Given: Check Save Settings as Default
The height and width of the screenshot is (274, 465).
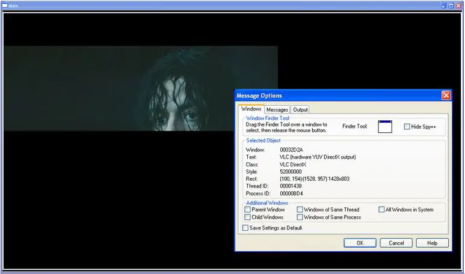Looking at the screenshot, I should pyautogui.click(x=245, y=228).
